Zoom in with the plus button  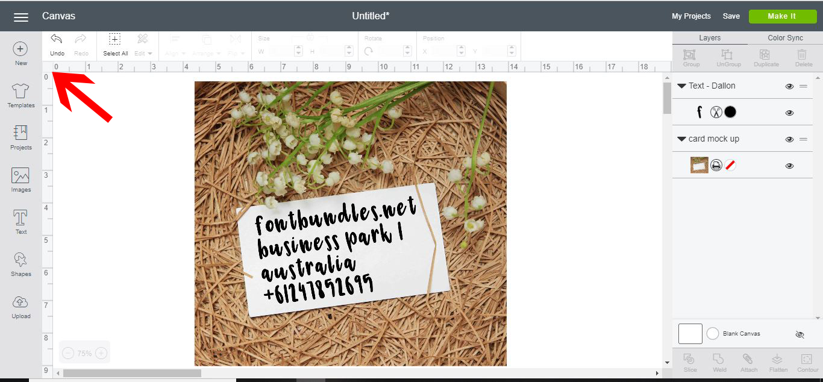[x=101, y=353]
